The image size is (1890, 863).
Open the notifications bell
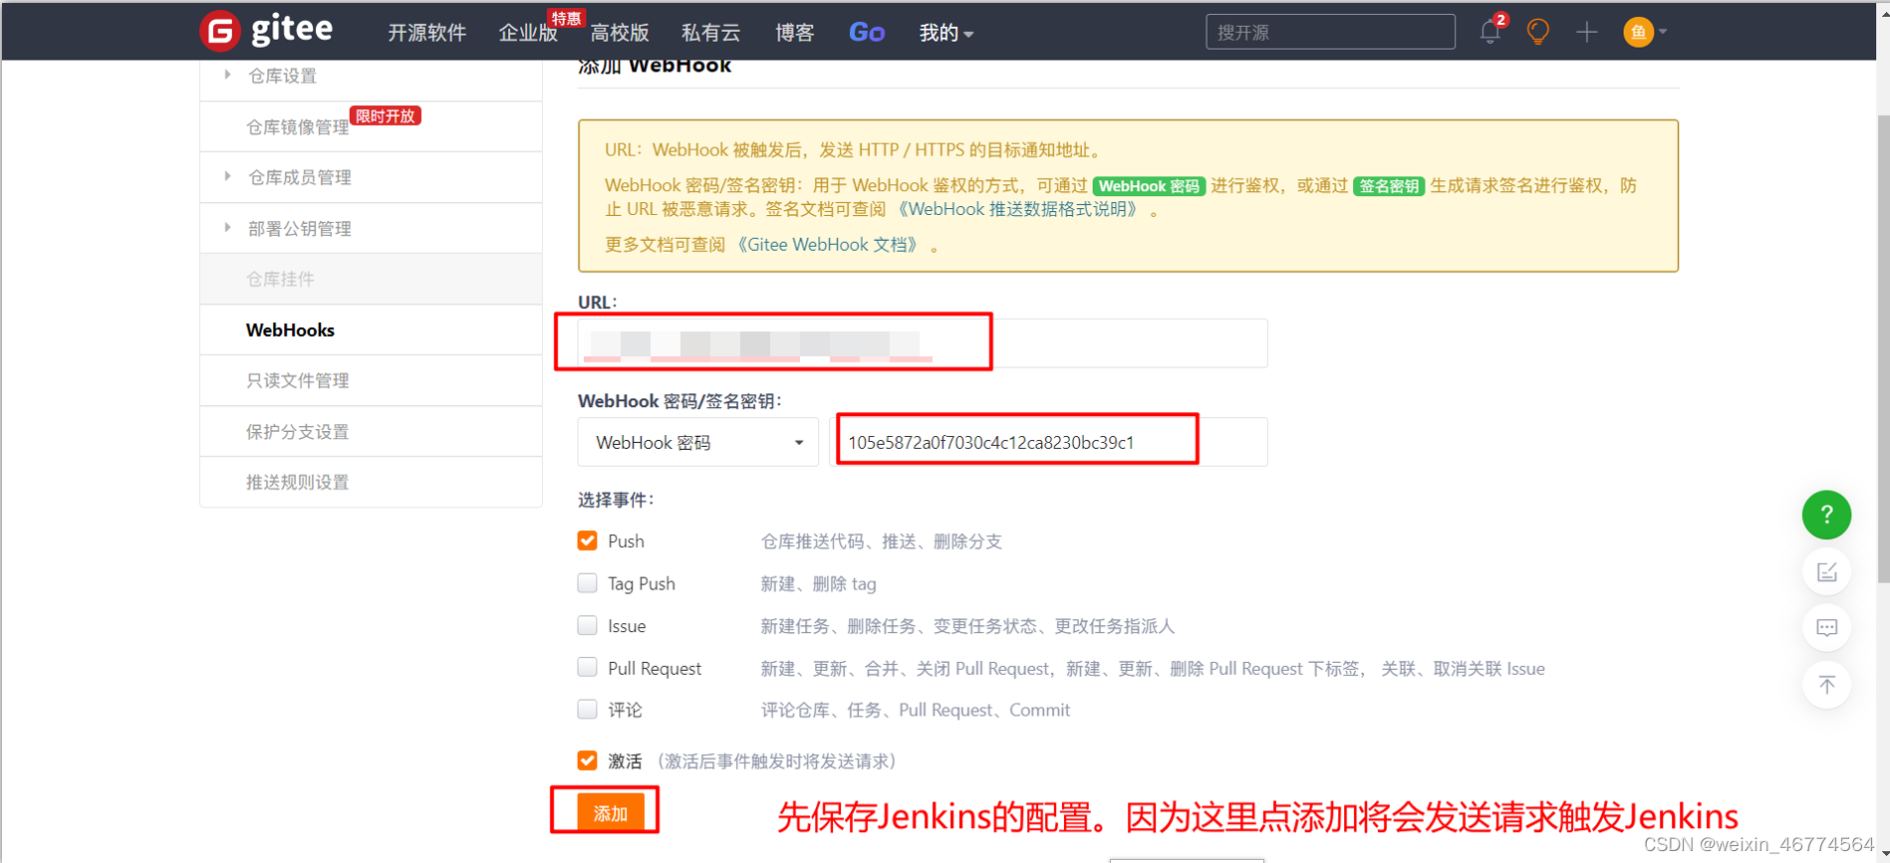(1489, 32)
